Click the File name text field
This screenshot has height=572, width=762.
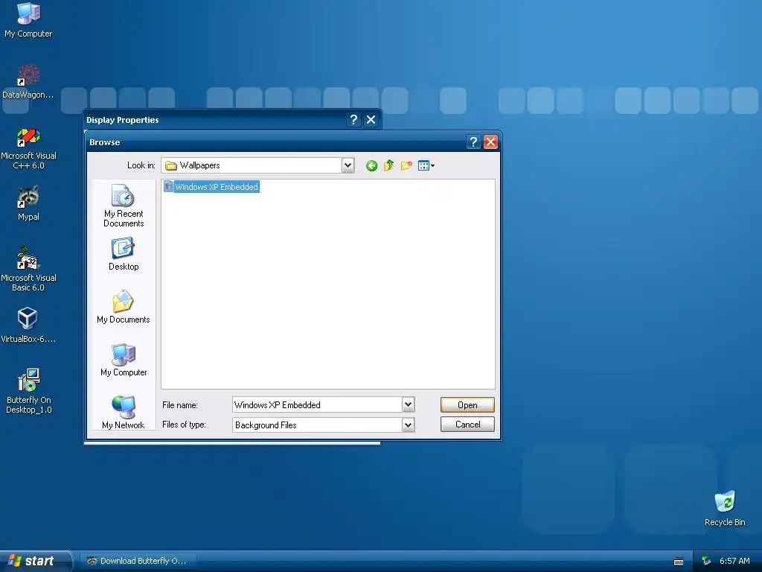pos(317,404)
